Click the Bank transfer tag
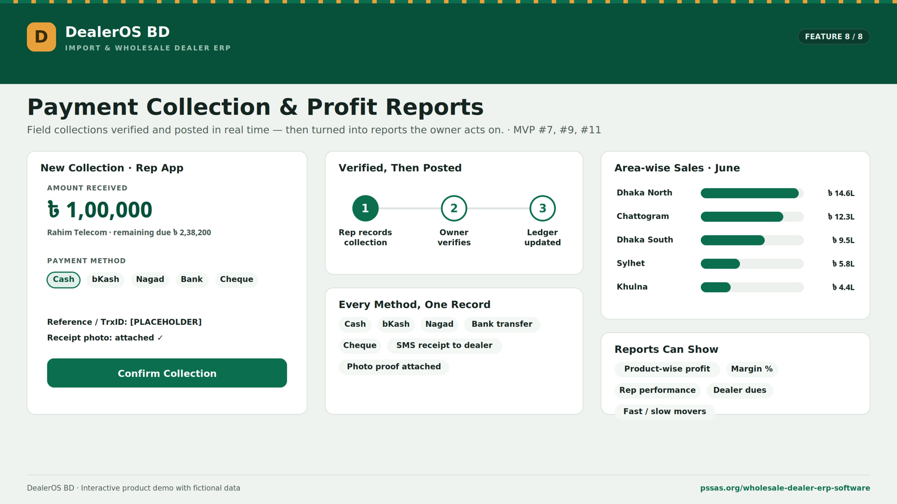 pos(502,324)
